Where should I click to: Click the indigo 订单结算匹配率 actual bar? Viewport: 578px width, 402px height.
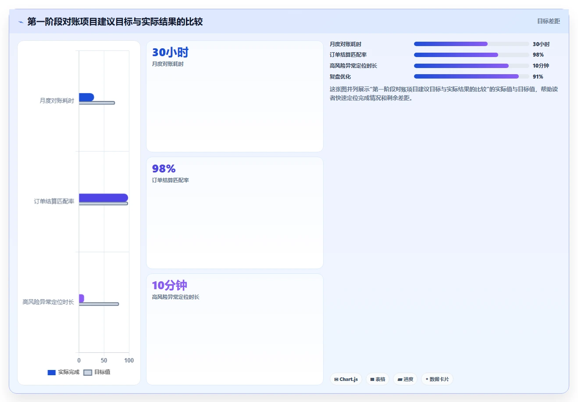tap(103, 197)
